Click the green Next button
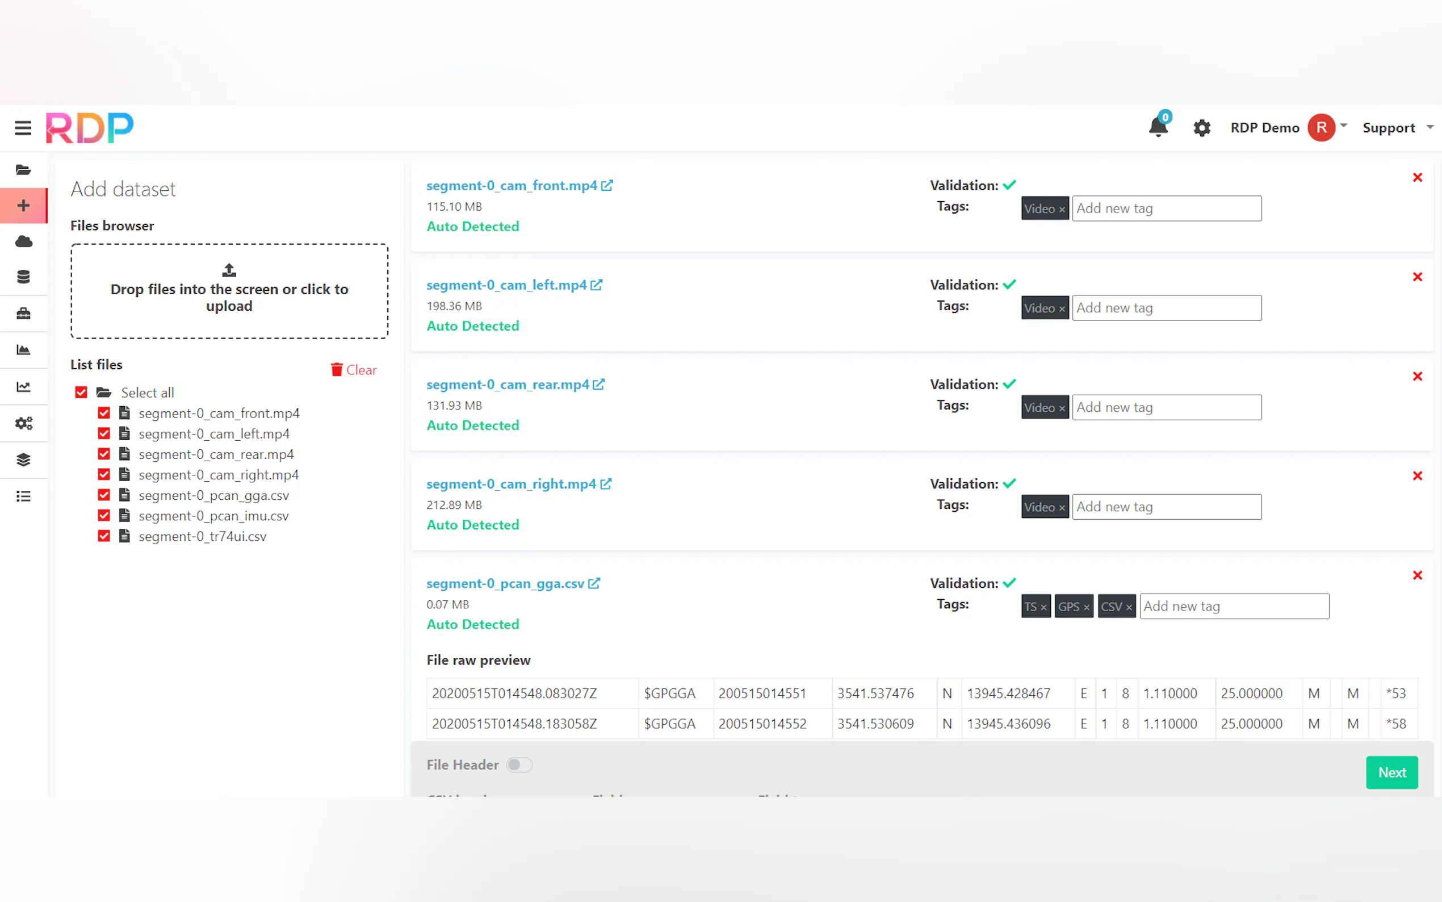 coord(1391,772)
